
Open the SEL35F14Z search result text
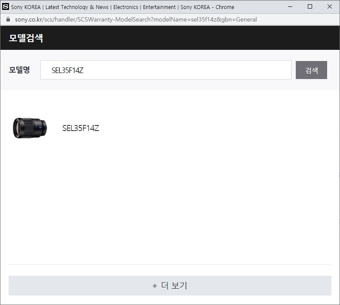point(81,128)
